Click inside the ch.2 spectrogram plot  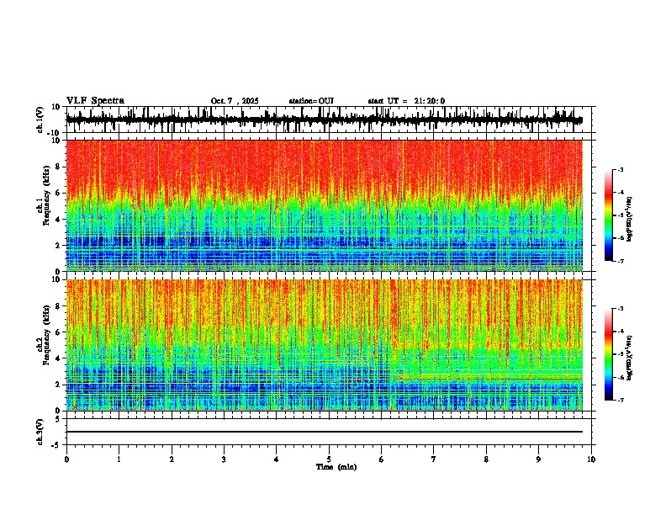tap(324, 345)
